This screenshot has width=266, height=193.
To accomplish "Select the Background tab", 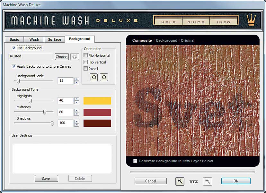I will point(80,39).
